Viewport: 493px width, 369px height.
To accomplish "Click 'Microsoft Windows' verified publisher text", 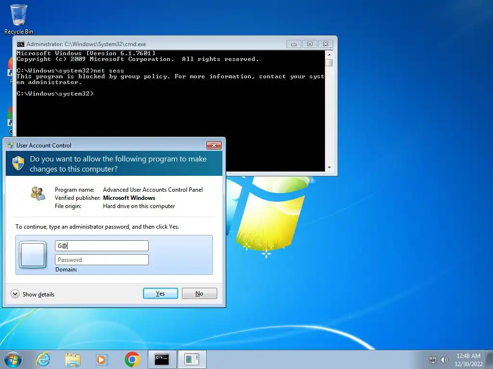I will pos(129,198).
